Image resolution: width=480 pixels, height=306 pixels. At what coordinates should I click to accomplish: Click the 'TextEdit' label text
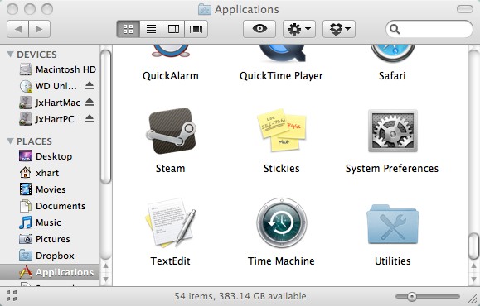171,261
